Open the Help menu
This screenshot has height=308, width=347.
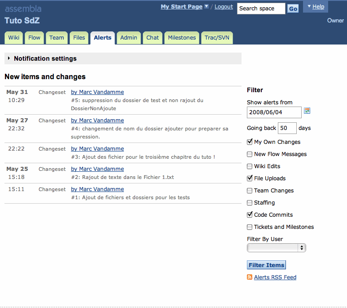316,7
